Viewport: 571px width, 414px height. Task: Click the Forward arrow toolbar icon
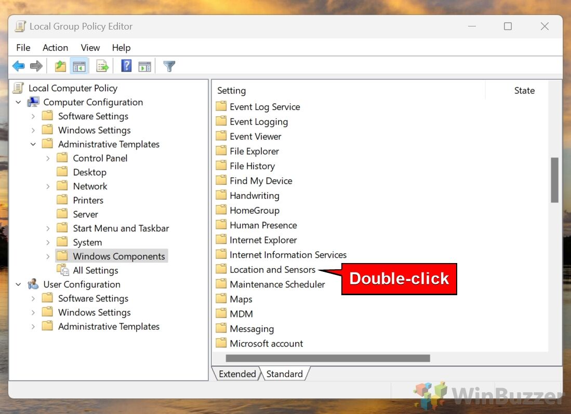pos(36,66)
